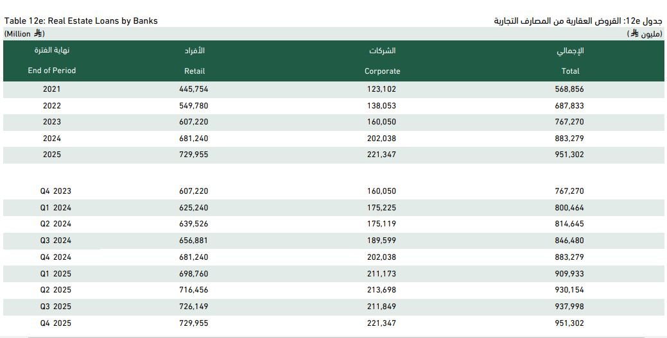
Task: Click the "Retail" column header
Action: 195,71
